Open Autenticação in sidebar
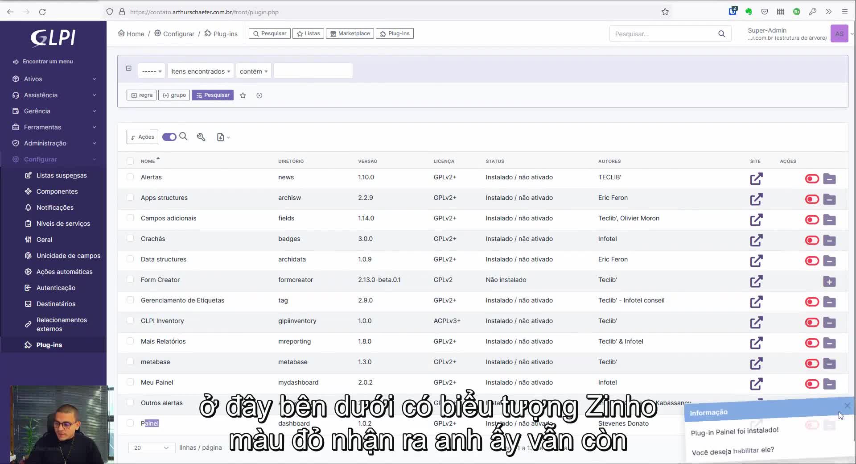The width and height of the screenshot is (856, 464). tap(56, 288)
